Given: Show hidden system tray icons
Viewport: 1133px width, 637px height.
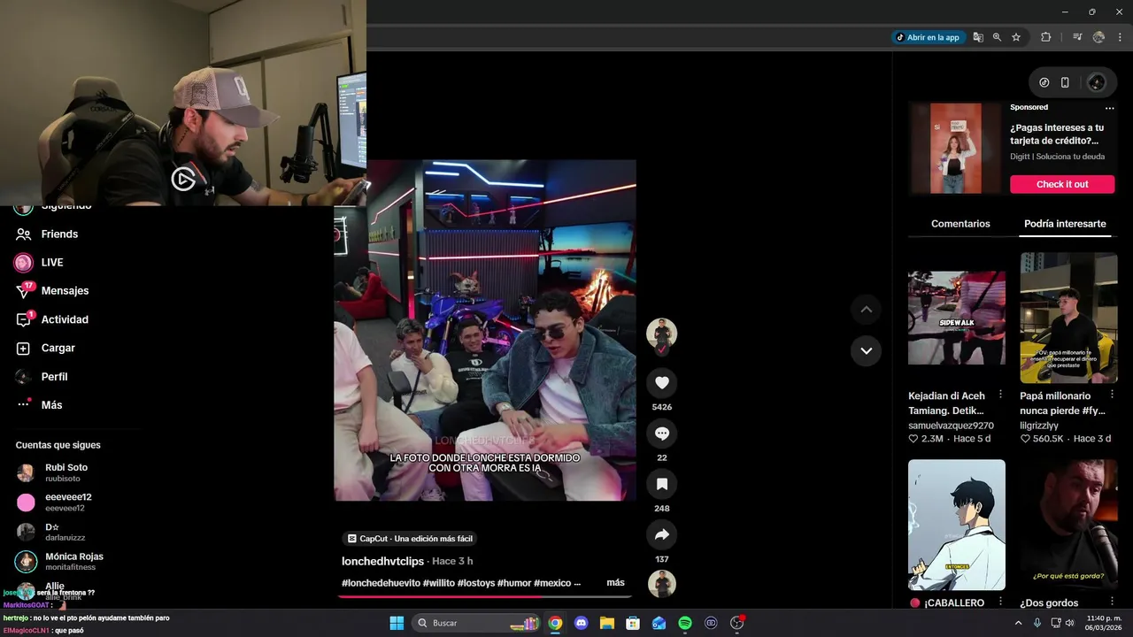Looking at the screenshot, I should [x=1018, y=623].
